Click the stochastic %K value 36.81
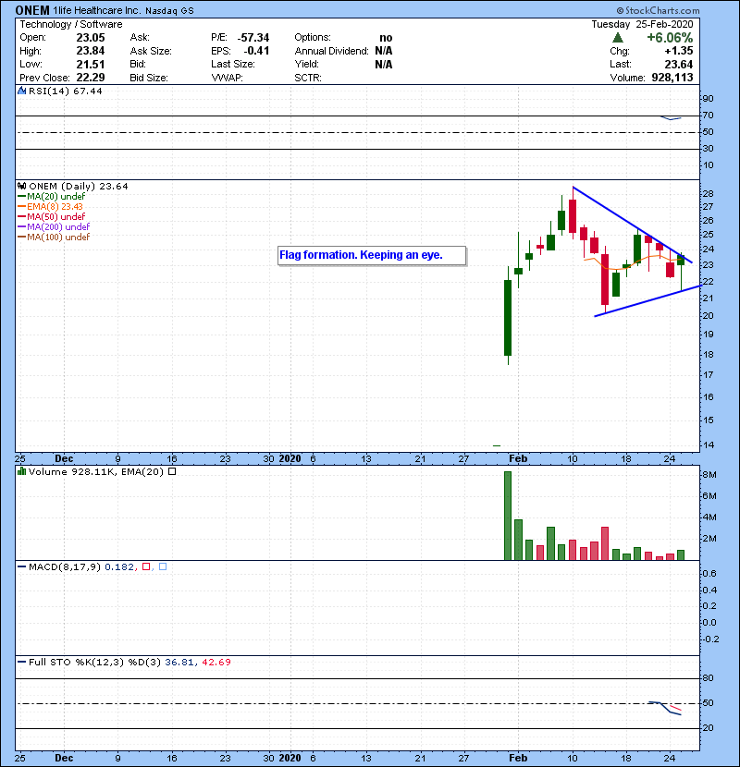This screenshot has width=740, height=767. tap(179, 662)
